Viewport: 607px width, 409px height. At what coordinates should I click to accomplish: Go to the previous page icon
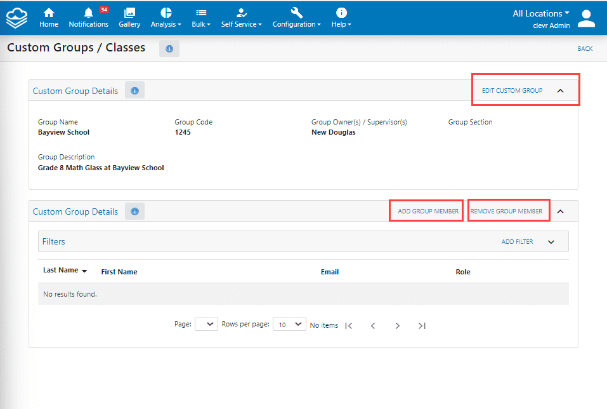pos(373,326)
